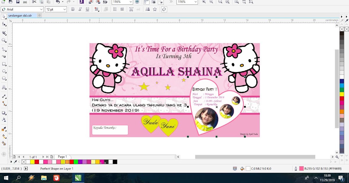Open notification center in taskbar
349x183 pixels.
pyautogui.click(x=341, y=178)
